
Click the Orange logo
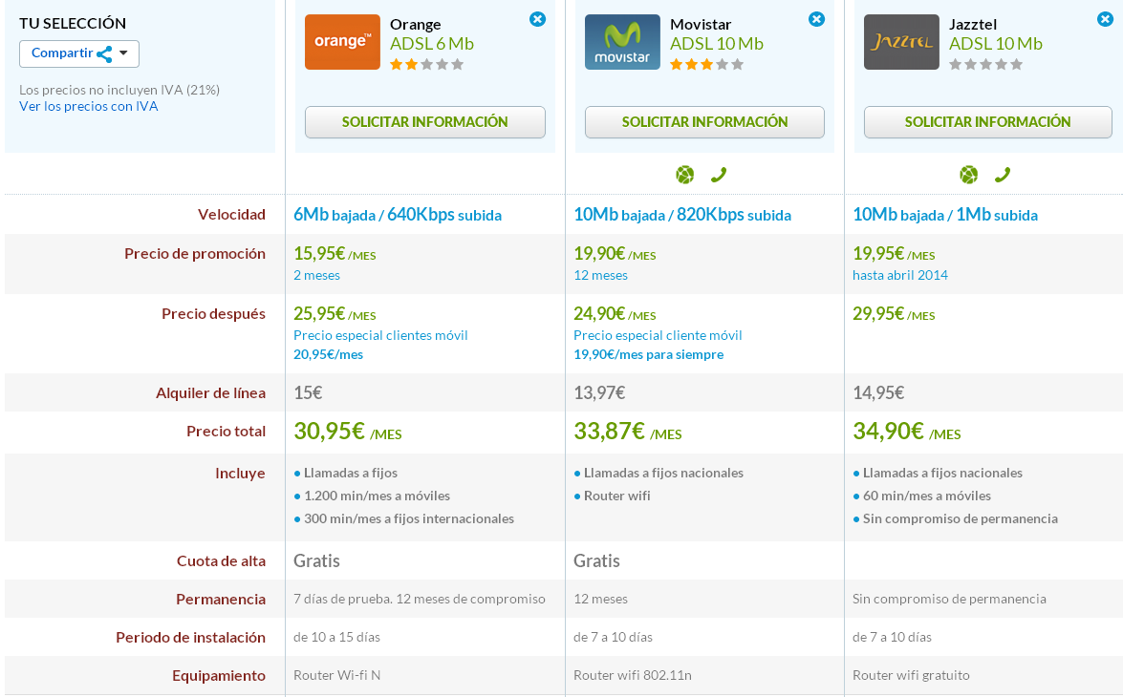[342, 42]
